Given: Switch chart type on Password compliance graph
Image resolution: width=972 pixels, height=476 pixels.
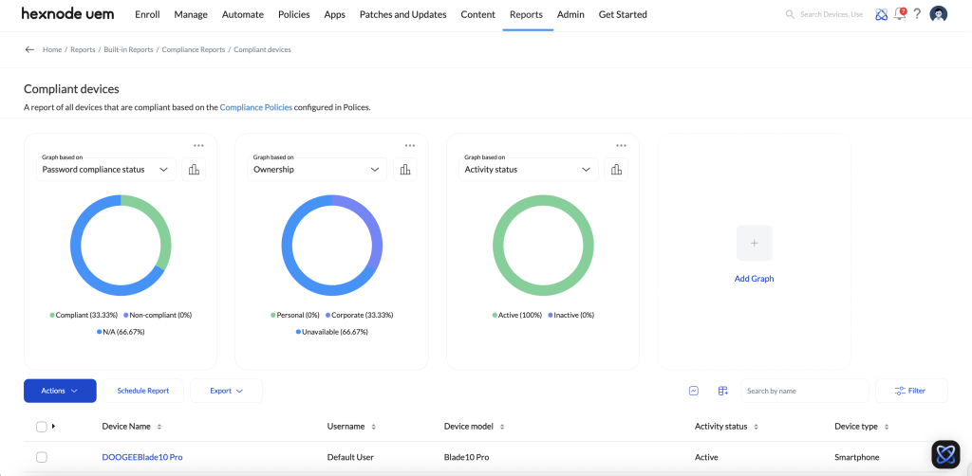Looking at the screenshot, I should [x=194, y=169].
